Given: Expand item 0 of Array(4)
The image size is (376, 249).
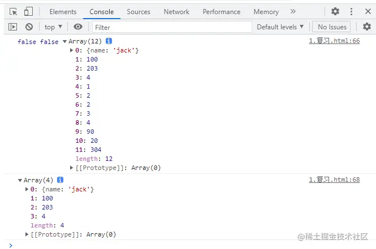Looking at the screenshot, I should coord(27,189).
